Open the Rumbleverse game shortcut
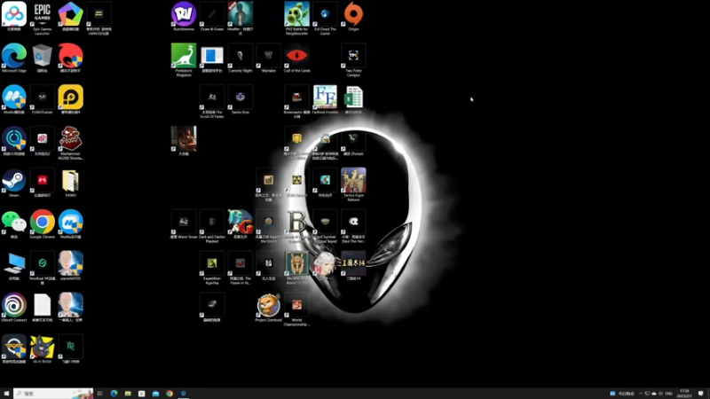Viewport: 710px width, 399px height. [184, 14]
